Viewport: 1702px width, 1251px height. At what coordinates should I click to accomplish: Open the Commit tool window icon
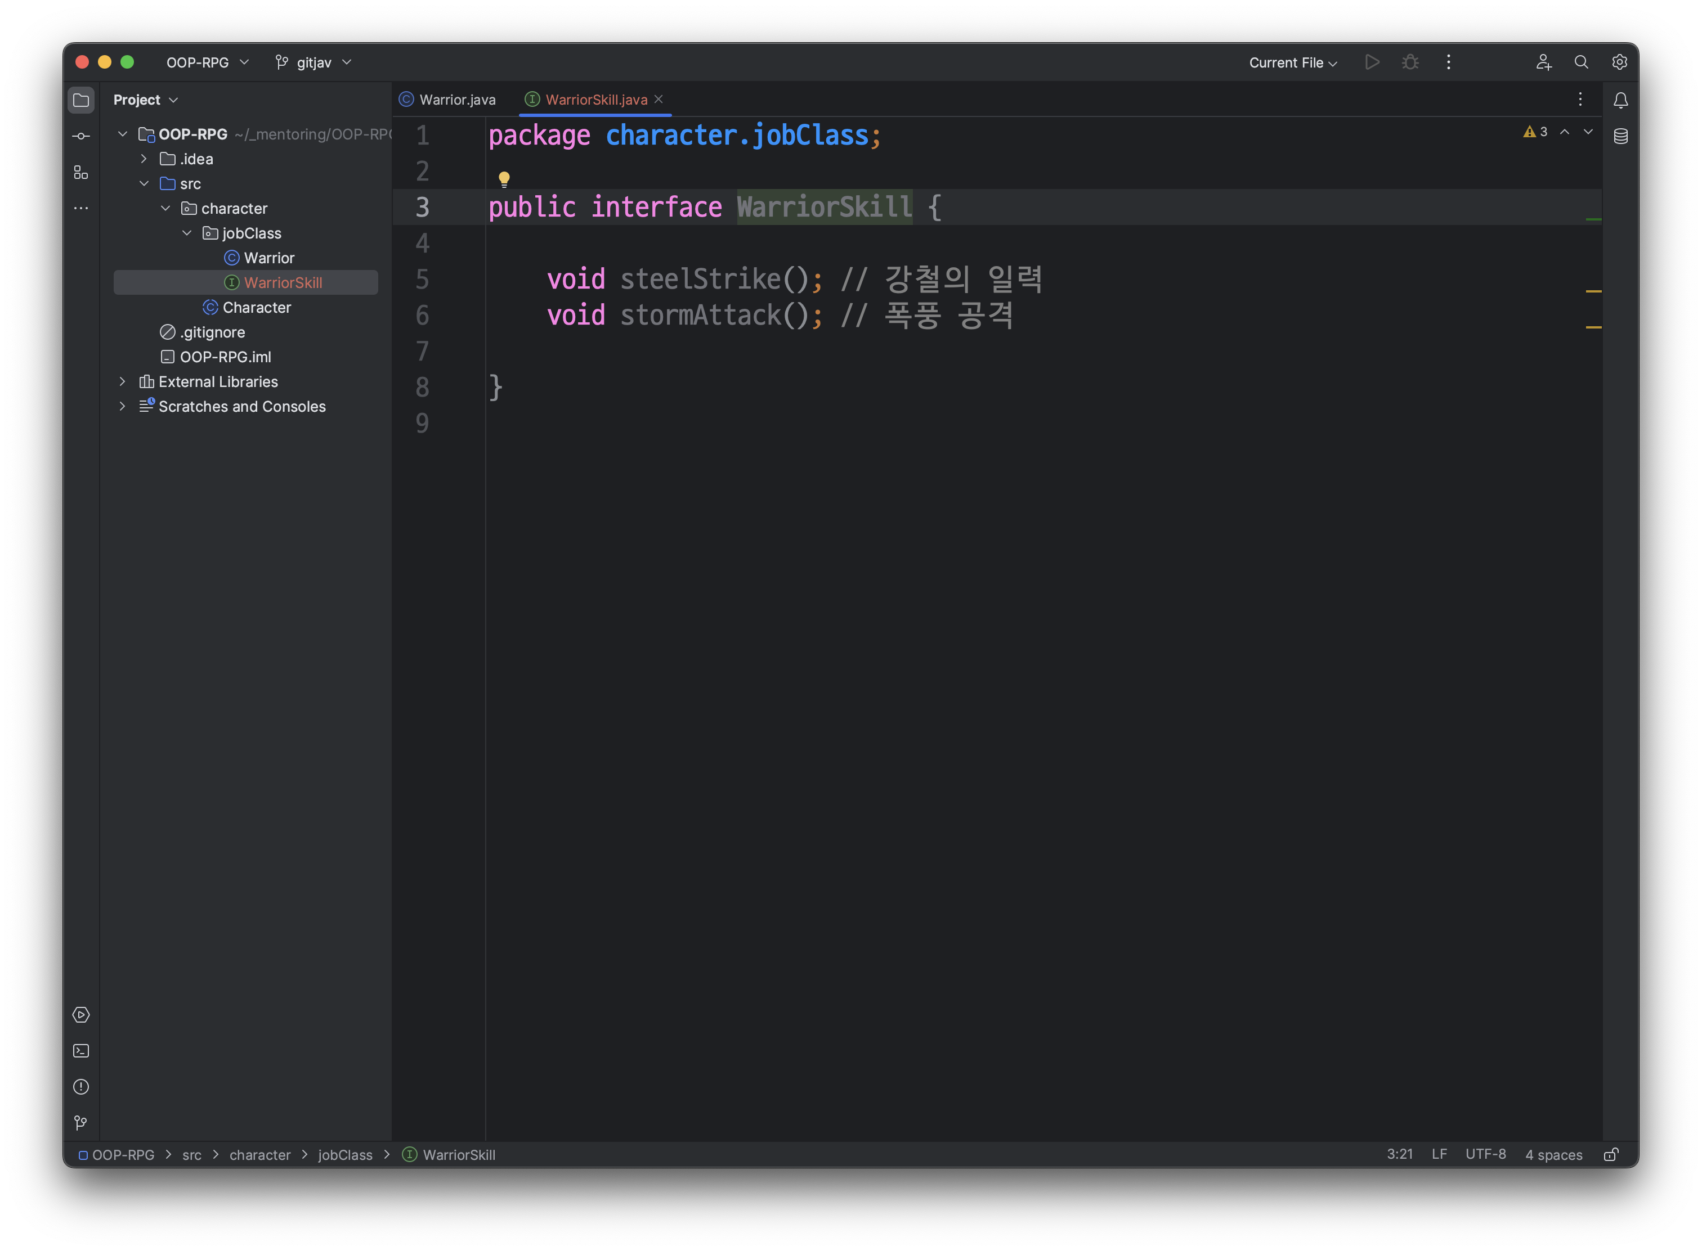(81, 136)
